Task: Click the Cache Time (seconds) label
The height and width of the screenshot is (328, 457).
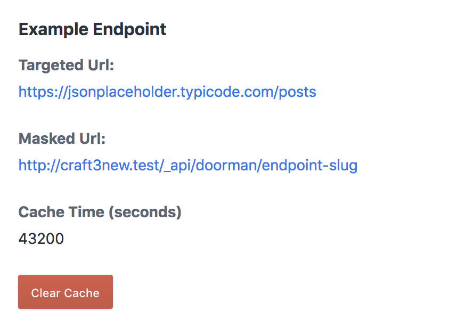Action: tap(100, 212)
